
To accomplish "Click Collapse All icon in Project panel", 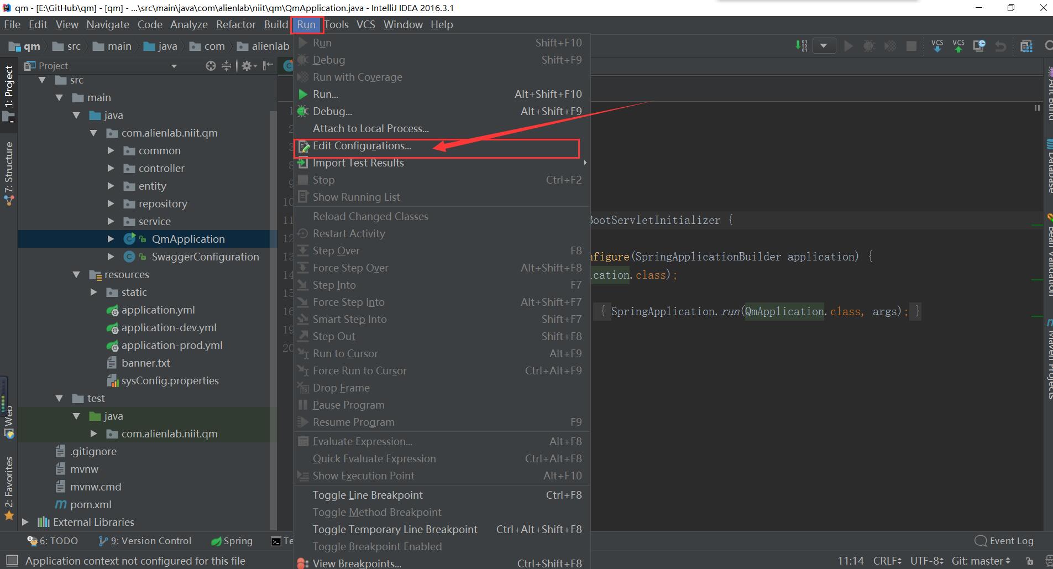I will point(226,66).
